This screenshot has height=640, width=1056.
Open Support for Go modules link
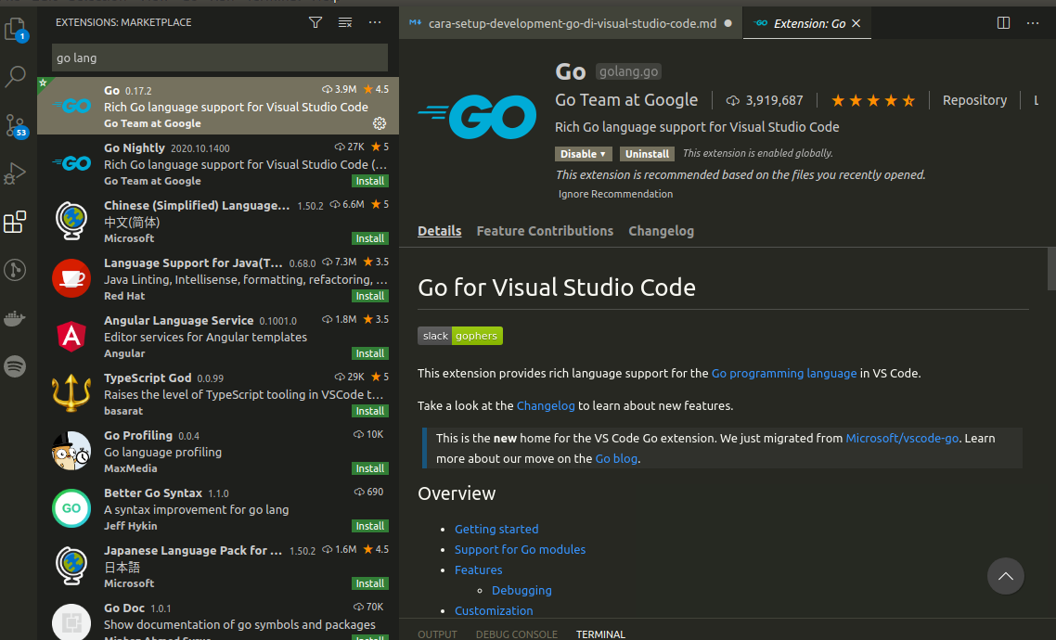(x=520, y=549)
